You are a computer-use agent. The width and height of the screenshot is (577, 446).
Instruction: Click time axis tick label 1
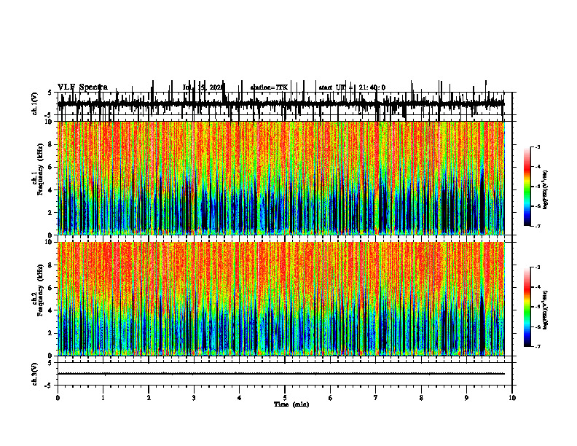103,398
